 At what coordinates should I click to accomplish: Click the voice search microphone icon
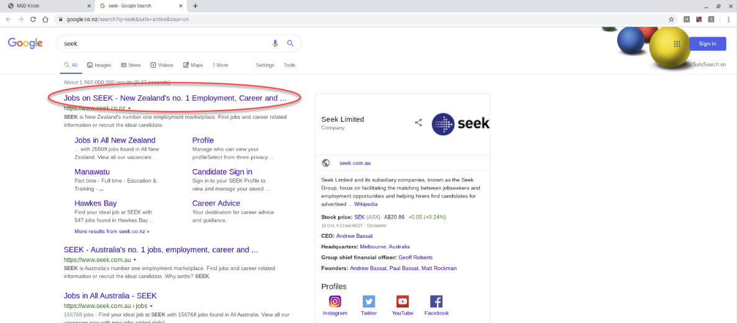[x=275, y=43]
